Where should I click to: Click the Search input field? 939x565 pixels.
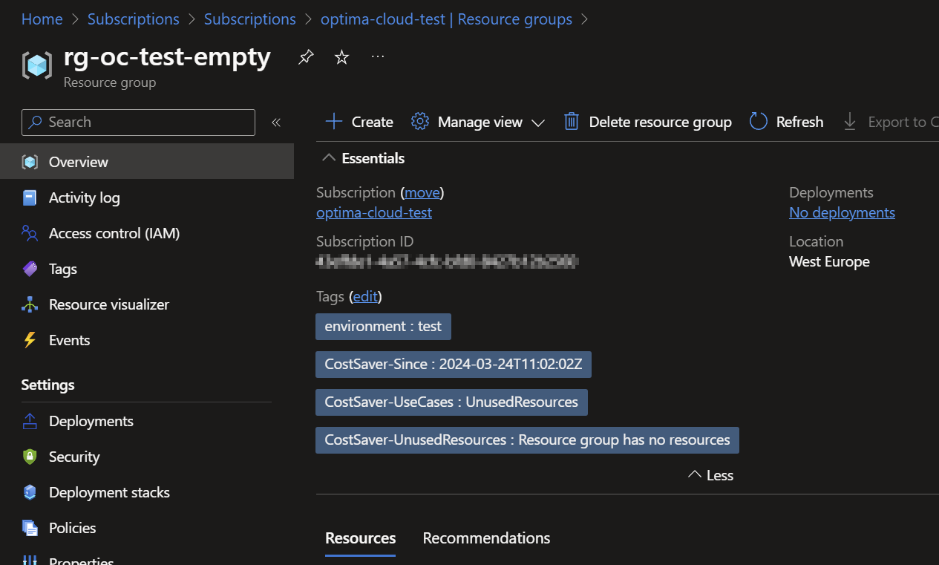pos(138,123)
